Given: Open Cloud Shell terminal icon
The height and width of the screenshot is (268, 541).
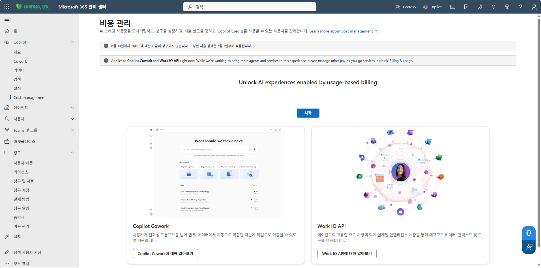Looking at the screenshot, I should [453, 7].
